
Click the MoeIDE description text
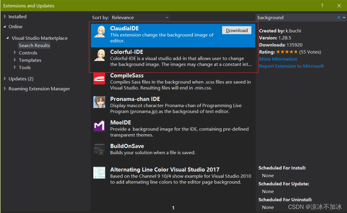(x=179, y=132)
